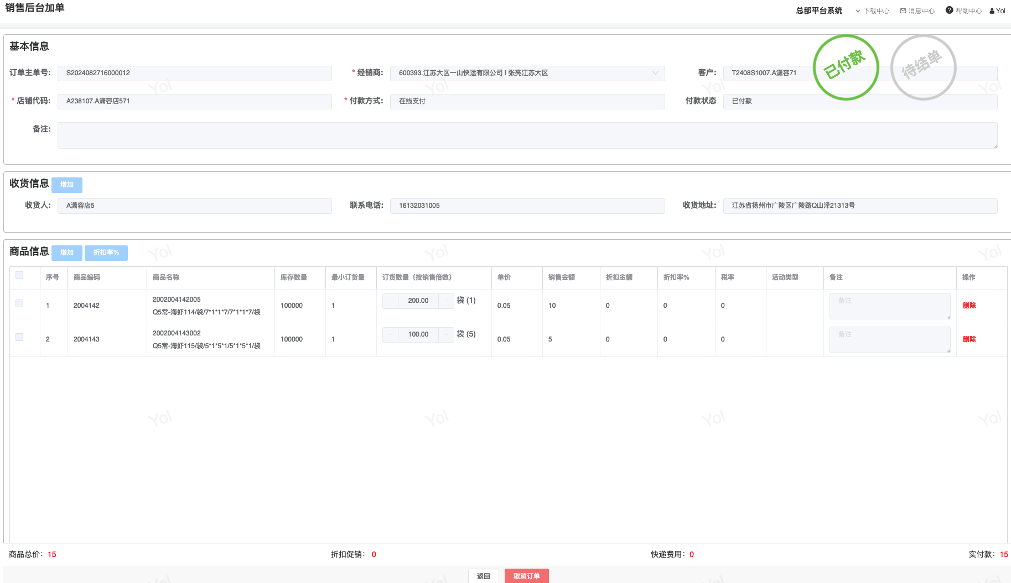Click the 付款方式 payment method field
Viewport: 1011px width, 583px height.
[x=527, y=101]
